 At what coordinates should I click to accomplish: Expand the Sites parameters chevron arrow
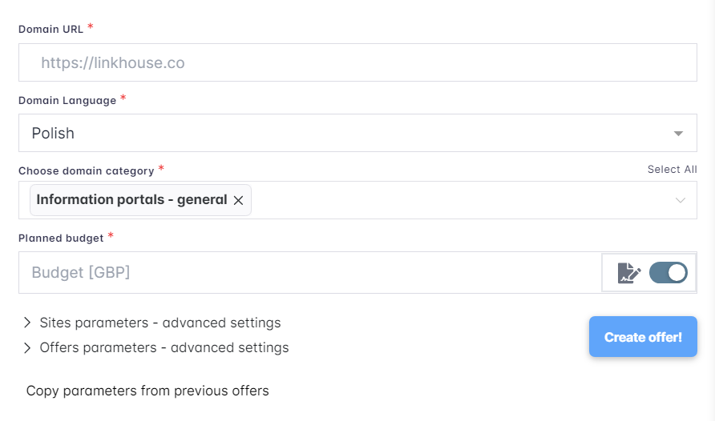(x=27, y=323)
